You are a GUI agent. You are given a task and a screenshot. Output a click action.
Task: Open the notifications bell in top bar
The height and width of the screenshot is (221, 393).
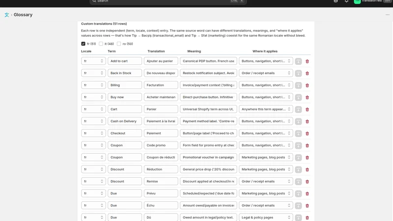click(x=346, y=1)
